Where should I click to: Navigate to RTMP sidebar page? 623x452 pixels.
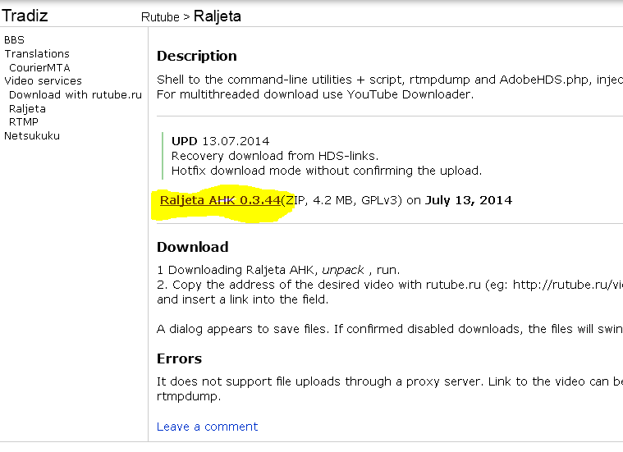24,121
